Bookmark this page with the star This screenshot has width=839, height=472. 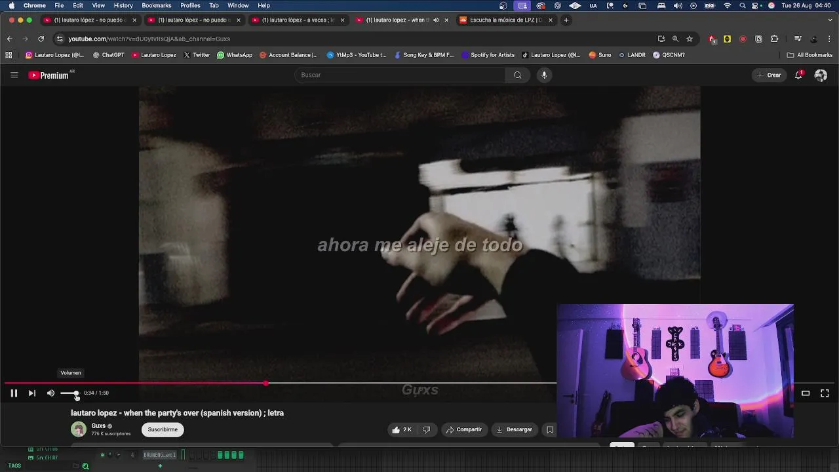point(690,39)
